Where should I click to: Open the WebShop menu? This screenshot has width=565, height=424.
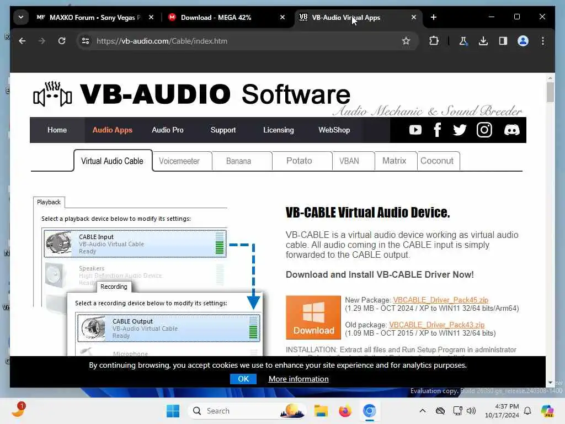pyautogui.click(x=334, y=130)
